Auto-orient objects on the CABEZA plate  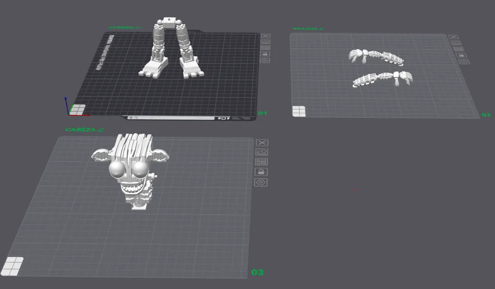262,152
